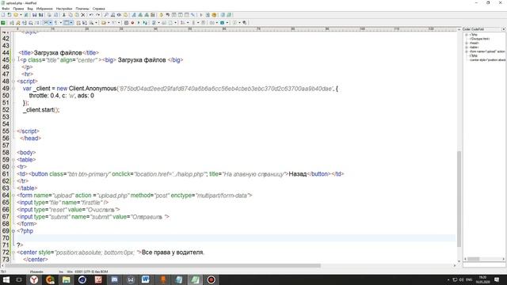The height and width of the screenshot is (285, 507).
Task: Click the Cut scissors icon
Action: (x=63, y=15)
